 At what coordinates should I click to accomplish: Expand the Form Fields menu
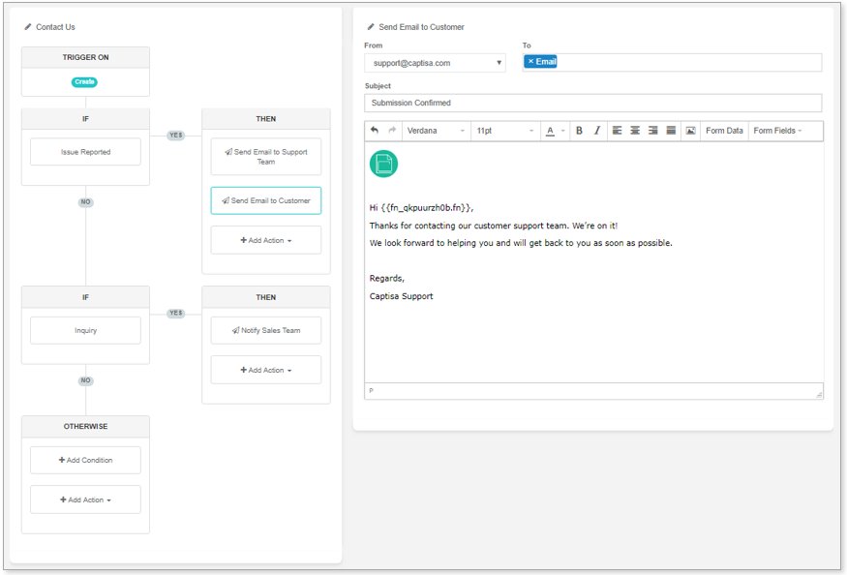tap(777, 131)
